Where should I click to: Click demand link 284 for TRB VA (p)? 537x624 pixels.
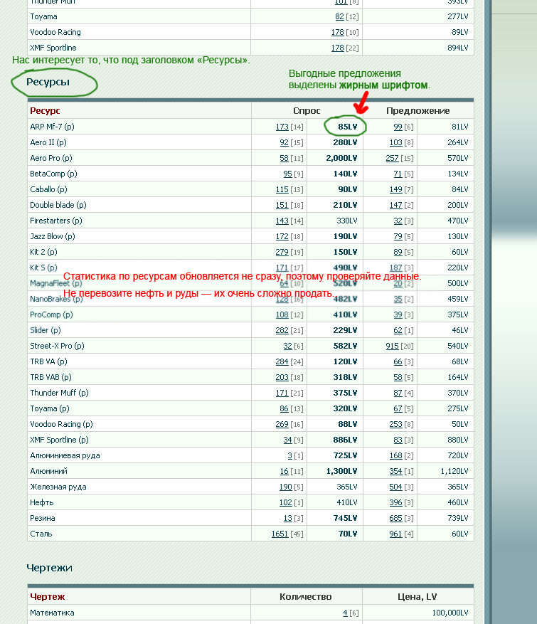click(282, 361)
